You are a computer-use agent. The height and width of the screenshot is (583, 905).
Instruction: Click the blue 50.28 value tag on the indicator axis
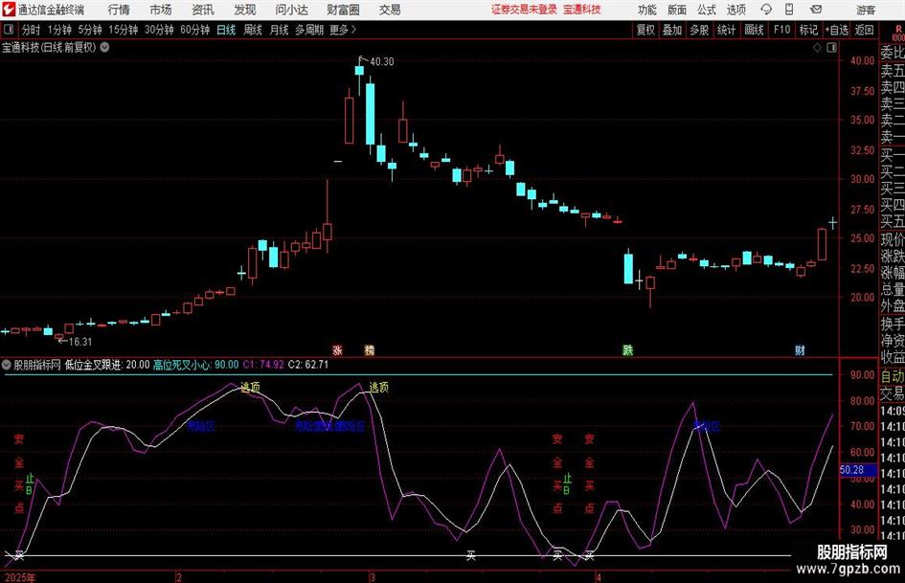pyautogui.click(x=858, y=470)
